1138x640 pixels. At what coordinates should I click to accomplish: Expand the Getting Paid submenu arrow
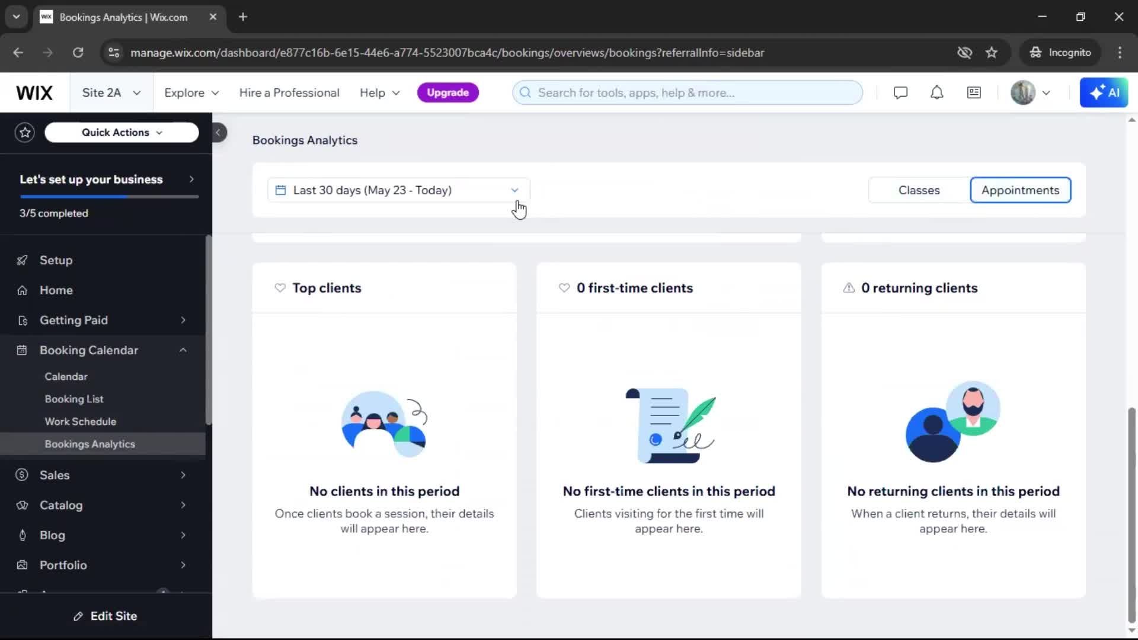(x=183, y=321)
